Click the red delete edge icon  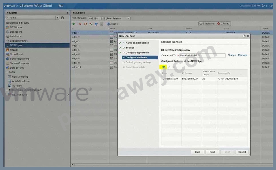[x=80, y=24]
